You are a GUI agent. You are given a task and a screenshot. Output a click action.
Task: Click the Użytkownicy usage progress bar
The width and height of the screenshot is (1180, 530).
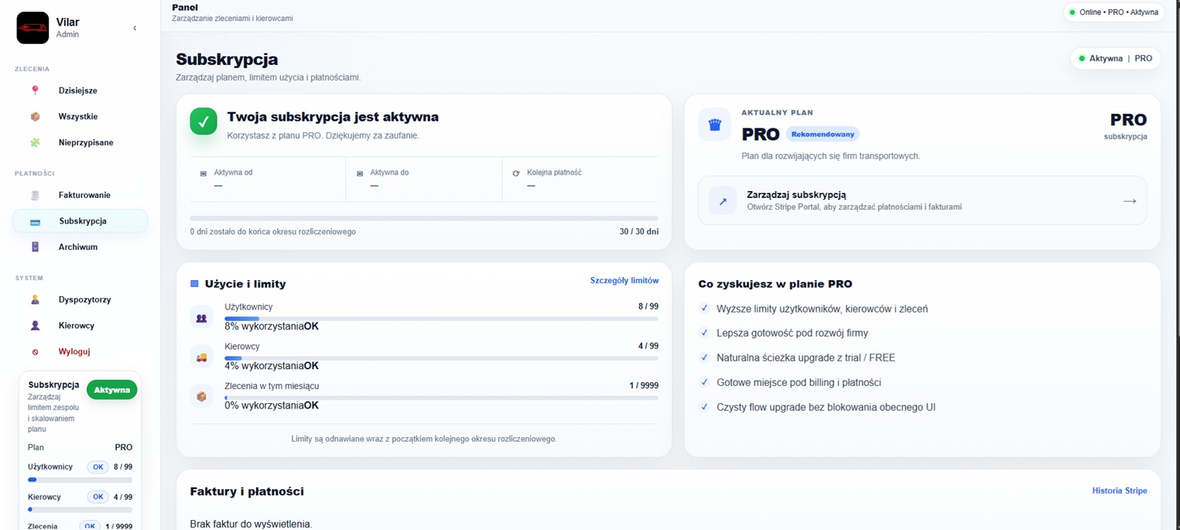441,319
